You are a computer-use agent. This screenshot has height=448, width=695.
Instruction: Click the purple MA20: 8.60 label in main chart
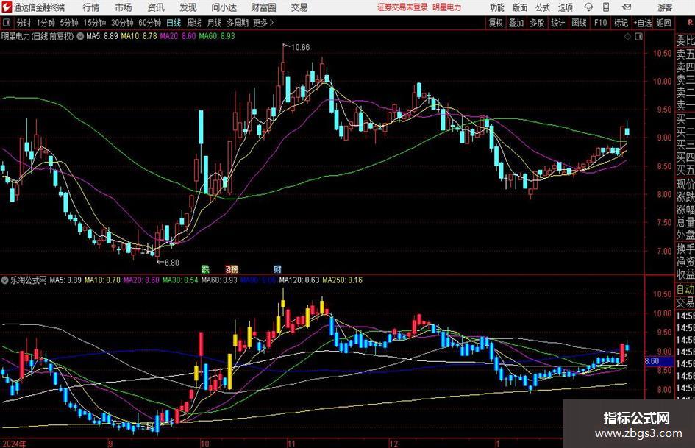click(178, 36)
